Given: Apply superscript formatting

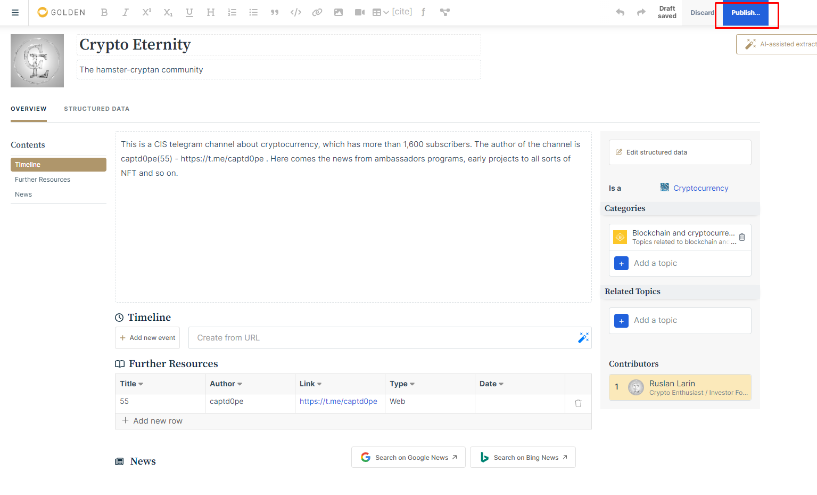Looking at the screenshot, I should click(x=146, y=12).
